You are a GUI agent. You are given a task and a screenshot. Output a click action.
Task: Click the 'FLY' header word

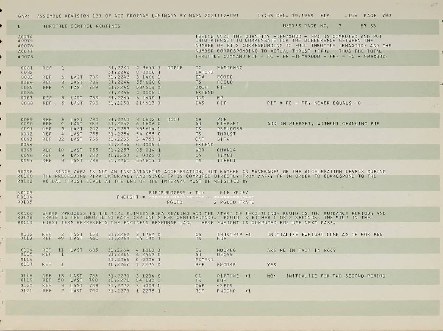(x=325, y=15)
